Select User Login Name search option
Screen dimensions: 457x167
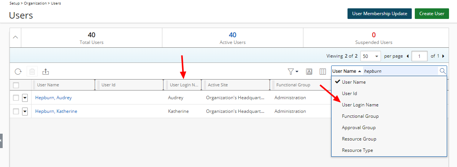click(x=389, y=105)
